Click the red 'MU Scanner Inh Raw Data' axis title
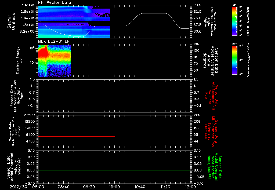Screen dimensions: 275x190 212,96
